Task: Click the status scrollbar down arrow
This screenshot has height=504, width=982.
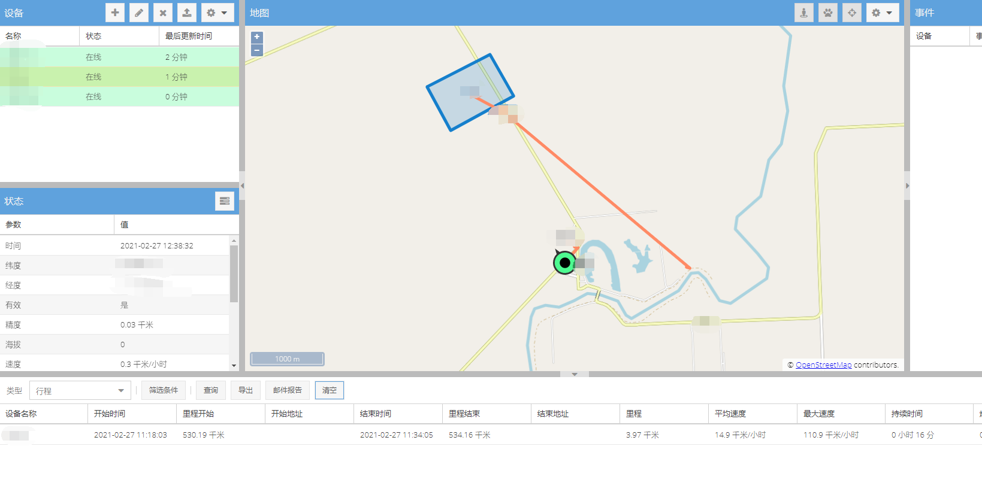Action: 234,366
